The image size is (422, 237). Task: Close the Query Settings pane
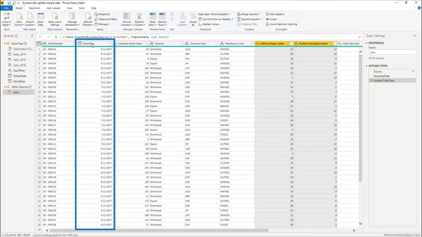(415, 36)
